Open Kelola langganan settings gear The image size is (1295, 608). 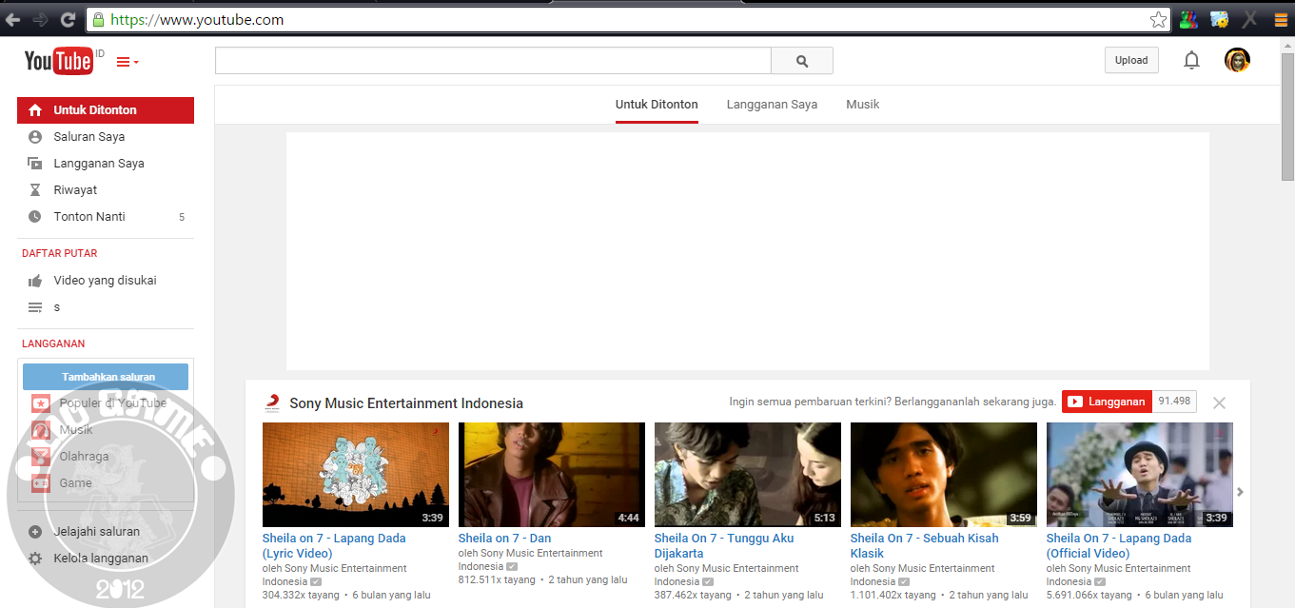tap(34, 558)
